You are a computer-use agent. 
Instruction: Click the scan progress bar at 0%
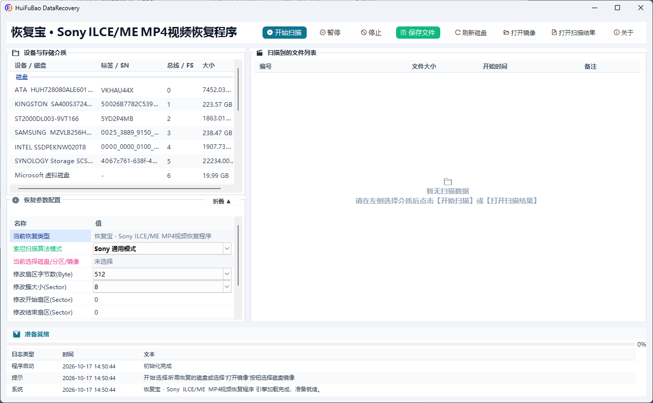coord(321,344)
